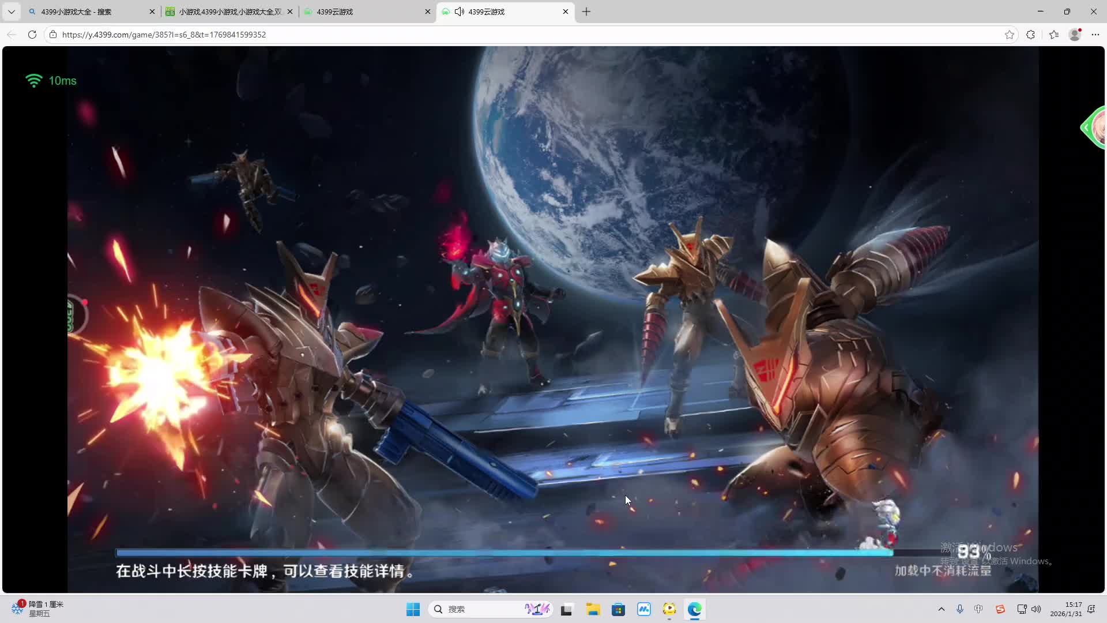Screen dimensions: 1107x623
Task: Expand the green cloud-game side panel arrow
Action: point(1087,127)
